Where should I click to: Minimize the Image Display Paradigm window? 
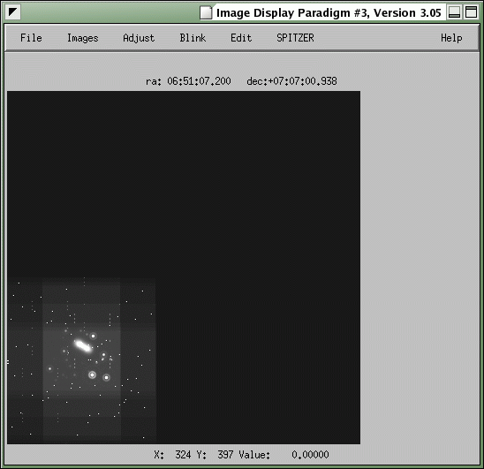(454, 12)
